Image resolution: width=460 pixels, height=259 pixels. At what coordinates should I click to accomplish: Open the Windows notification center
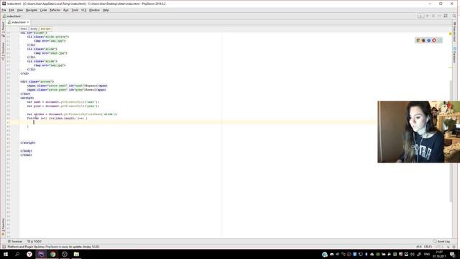(453, 254)
